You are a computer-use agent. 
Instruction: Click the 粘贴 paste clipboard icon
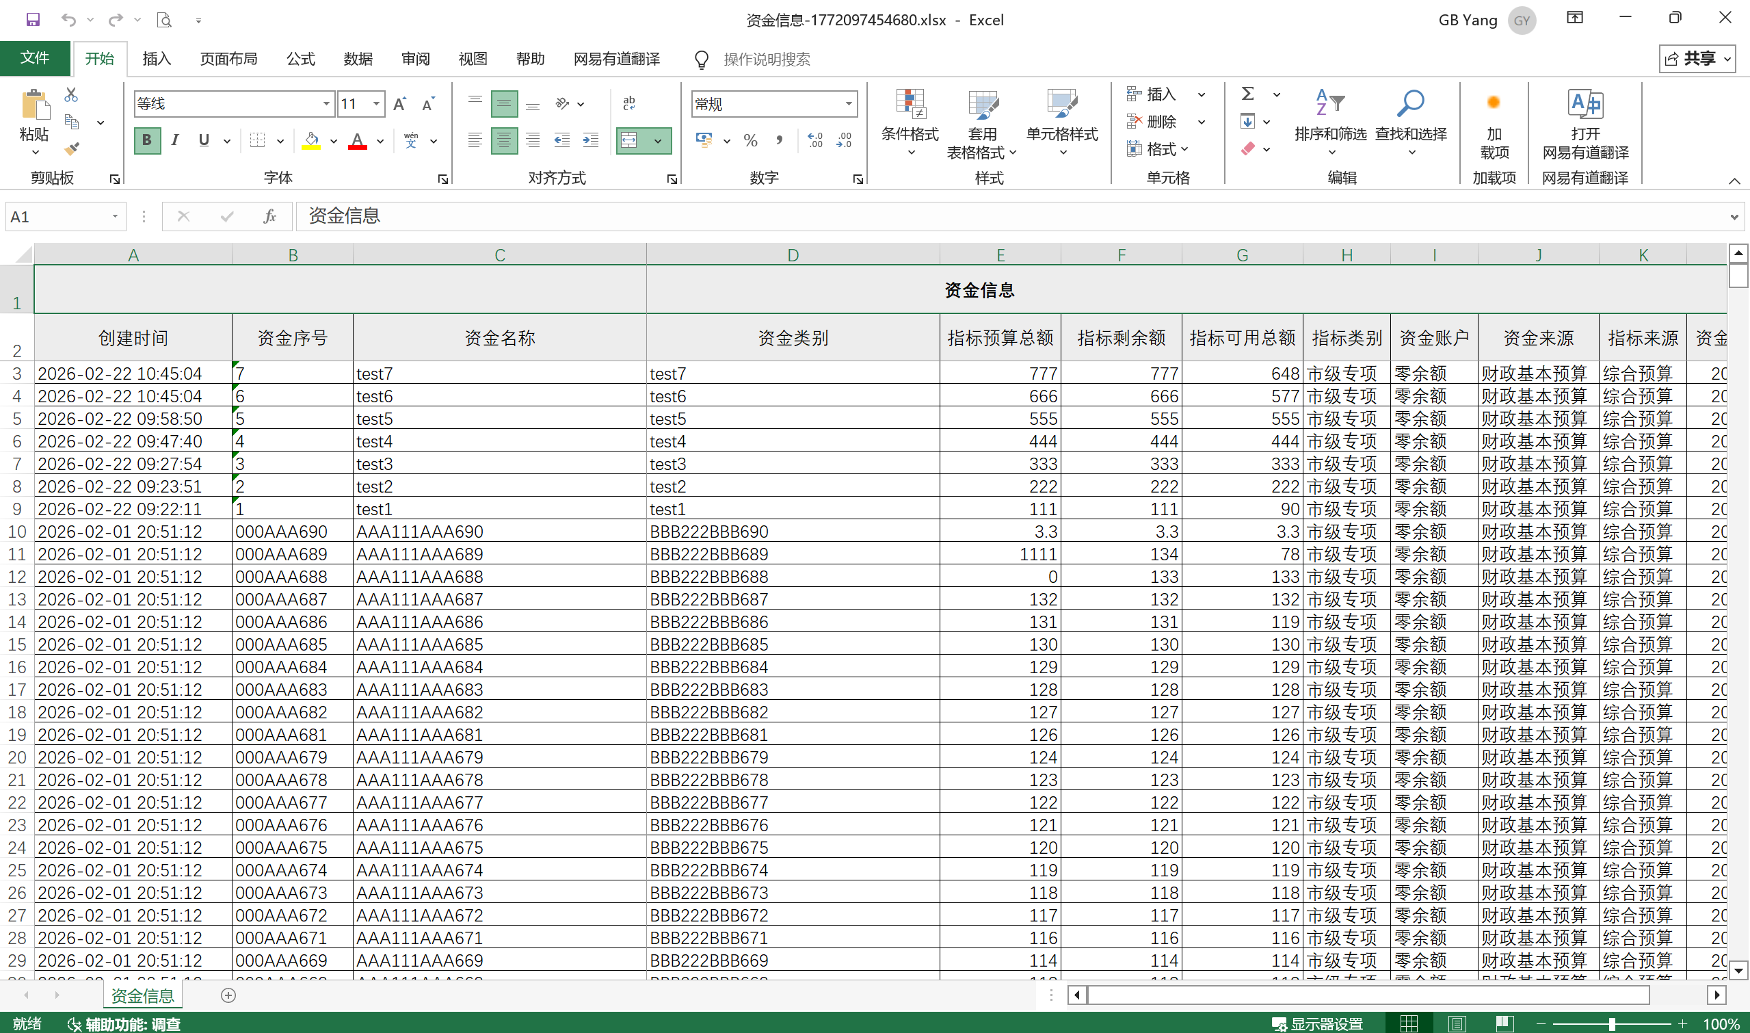35,105
